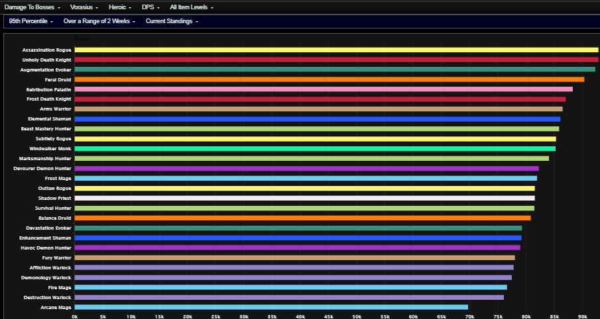Click the Feral Druid orange bar
600x319 pixels.
330,79
